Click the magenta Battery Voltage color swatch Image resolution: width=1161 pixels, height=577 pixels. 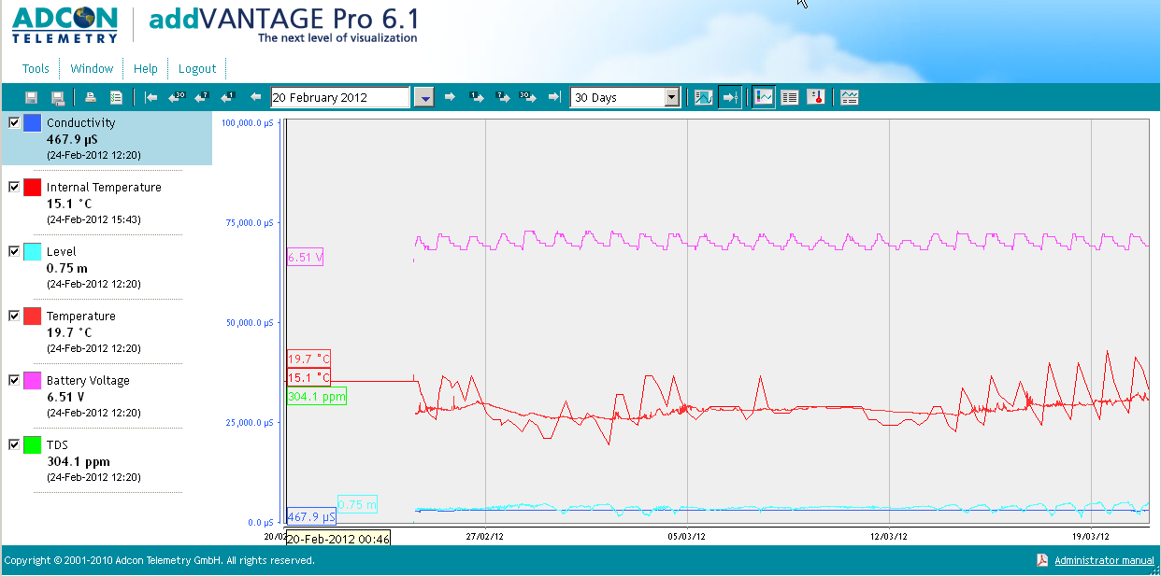(x=32, y=381)
